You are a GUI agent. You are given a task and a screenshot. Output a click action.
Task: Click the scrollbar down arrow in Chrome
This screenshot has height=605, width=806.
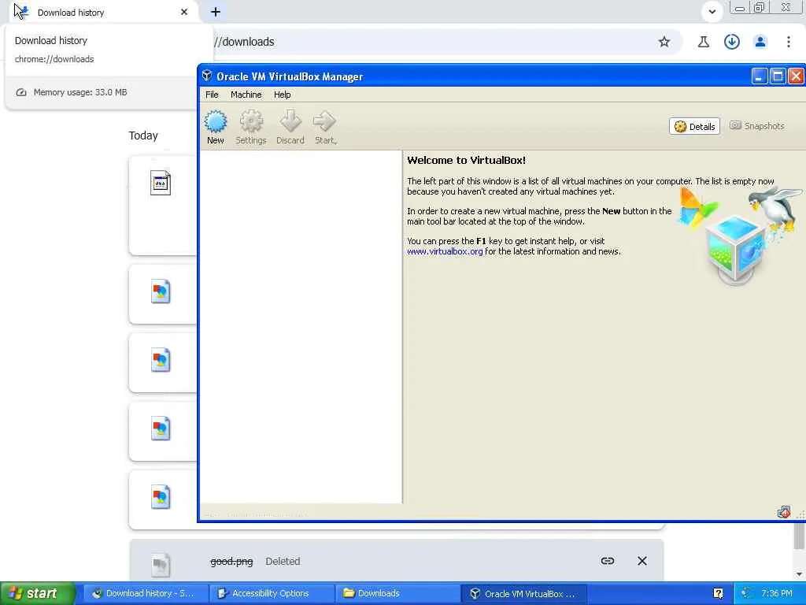(799, 573)
